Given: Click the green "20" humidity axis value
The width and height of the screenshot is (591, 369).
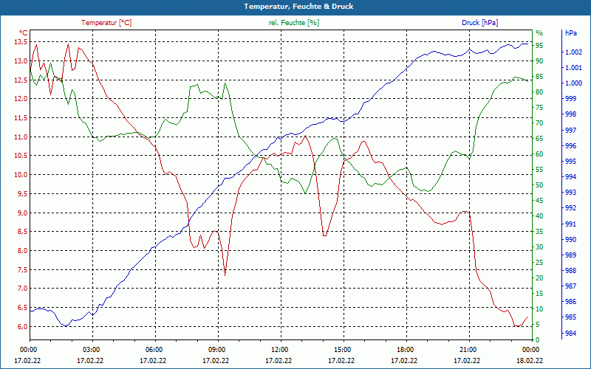Looking at the screenshot, I should pos(539,278).
